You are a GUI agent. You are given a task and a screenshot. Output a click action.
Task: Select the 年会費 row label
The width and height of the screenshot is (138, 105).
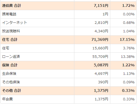pos(7,99)
